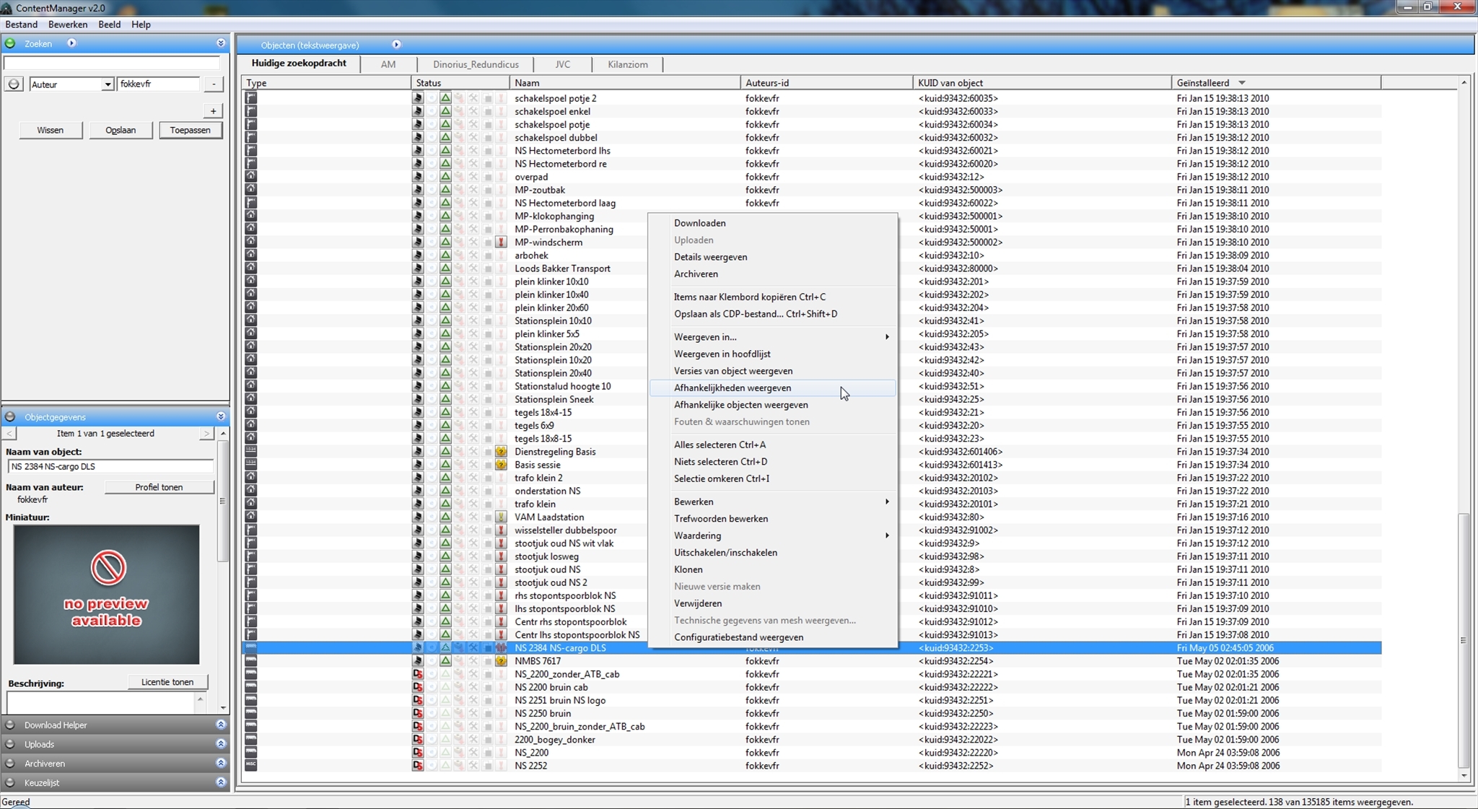The height and width of the screenshot is (809, 1478).
Task: Switch to the Dinorius_Redundicus tab
Action: tap(476, 64)
